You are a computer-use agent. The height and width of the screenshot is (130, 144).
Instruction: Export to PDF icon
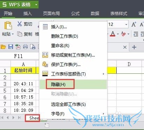18,47
